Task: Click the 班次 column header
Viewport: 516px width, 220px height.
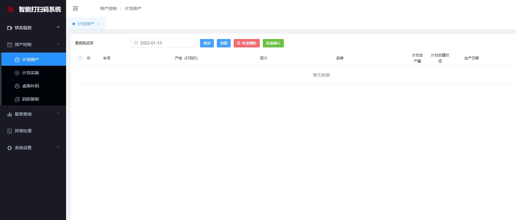Action: [264, 58]
